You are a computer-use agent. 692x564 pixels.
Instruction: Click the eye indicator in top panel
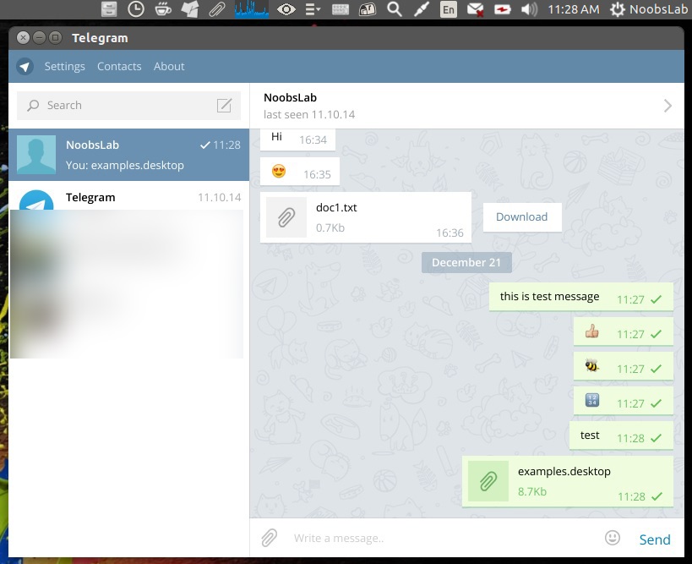pos(286,9)
